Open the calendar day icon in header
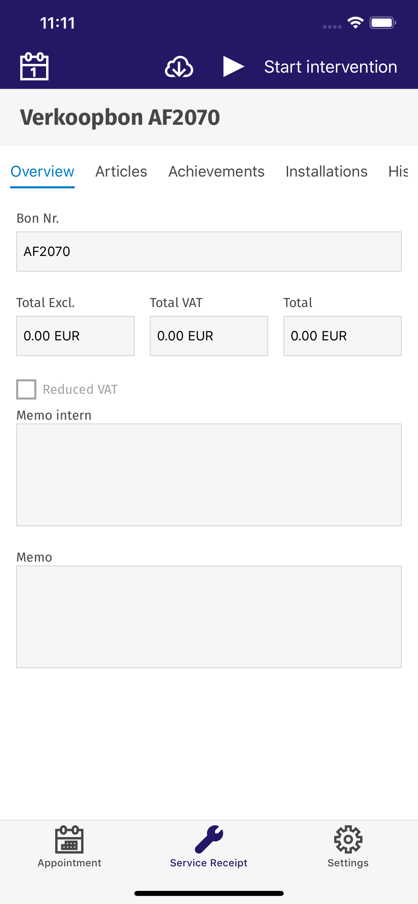This screenshot has height=904, width=418. [x=34, y=66]
